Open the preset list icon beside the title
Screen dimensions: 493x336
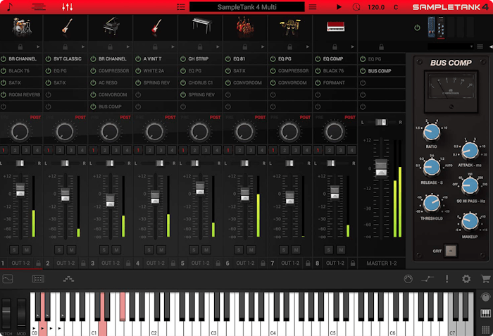click(181, 6)
